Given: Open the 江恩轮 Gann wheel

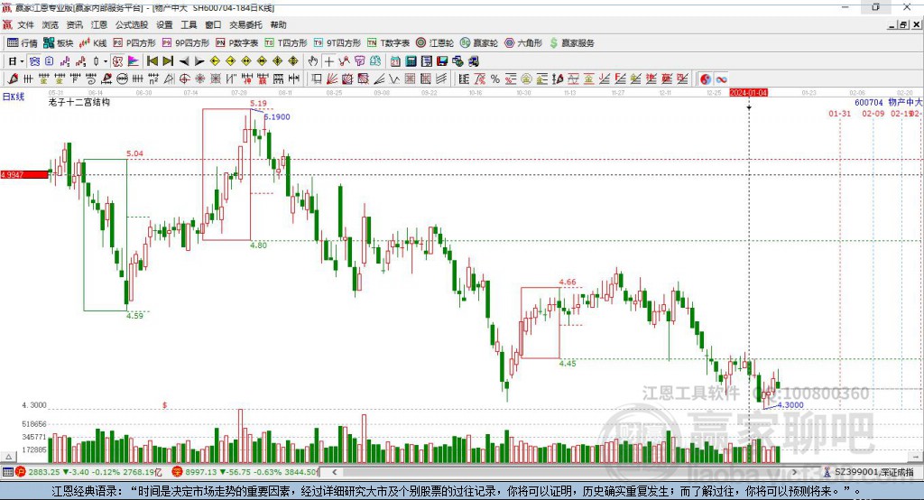Looking at the screenshot, I should (x=435, y=43).
